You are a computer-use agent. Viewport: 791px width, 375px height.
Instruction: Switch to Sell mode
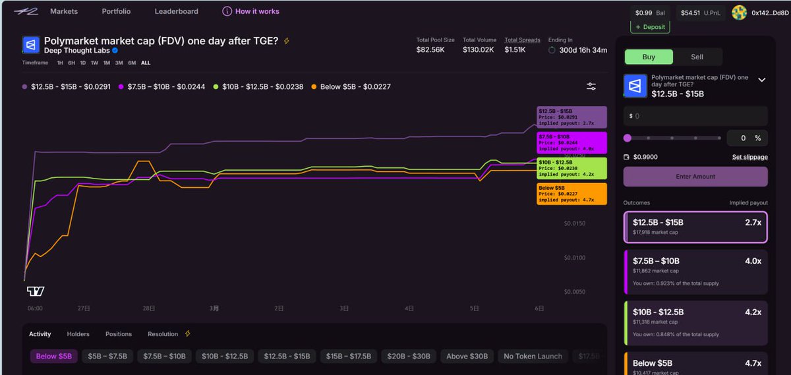(697, 57)
